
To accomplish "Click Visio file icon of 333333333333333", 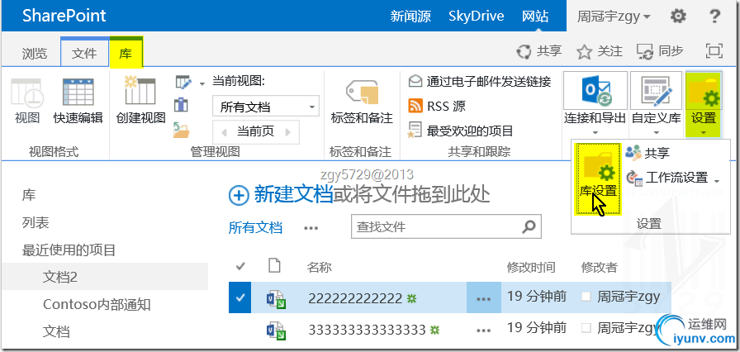I will [276, 331].
